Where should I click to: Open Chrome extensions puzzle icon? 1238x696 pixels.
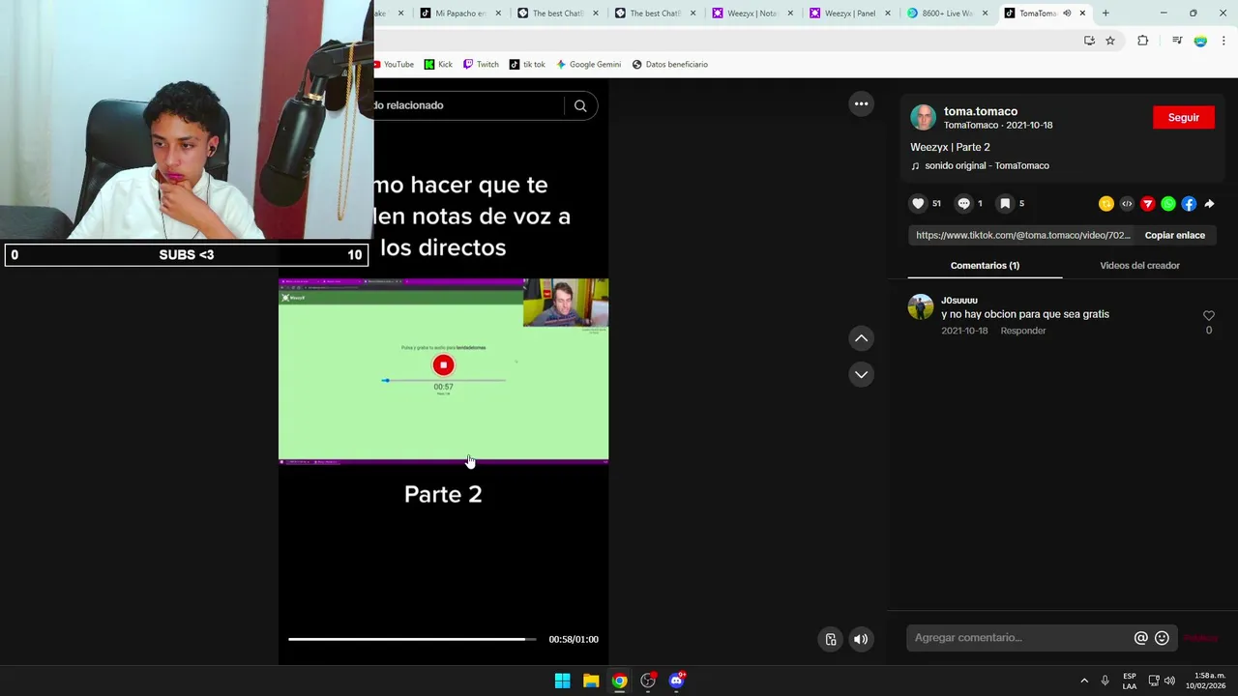tap(1142, 41)
